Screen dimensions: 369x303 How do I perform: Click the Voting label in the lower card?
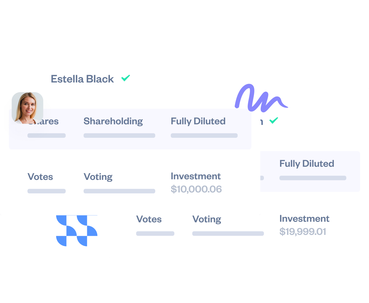click(x=207, y=219)
